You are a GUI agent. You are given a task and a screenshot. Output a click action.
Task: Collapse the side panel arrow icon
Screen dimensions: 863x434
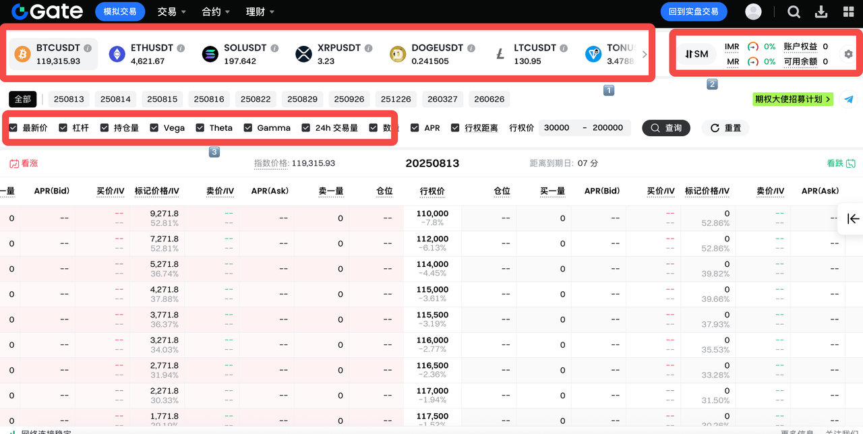point(853,218)
